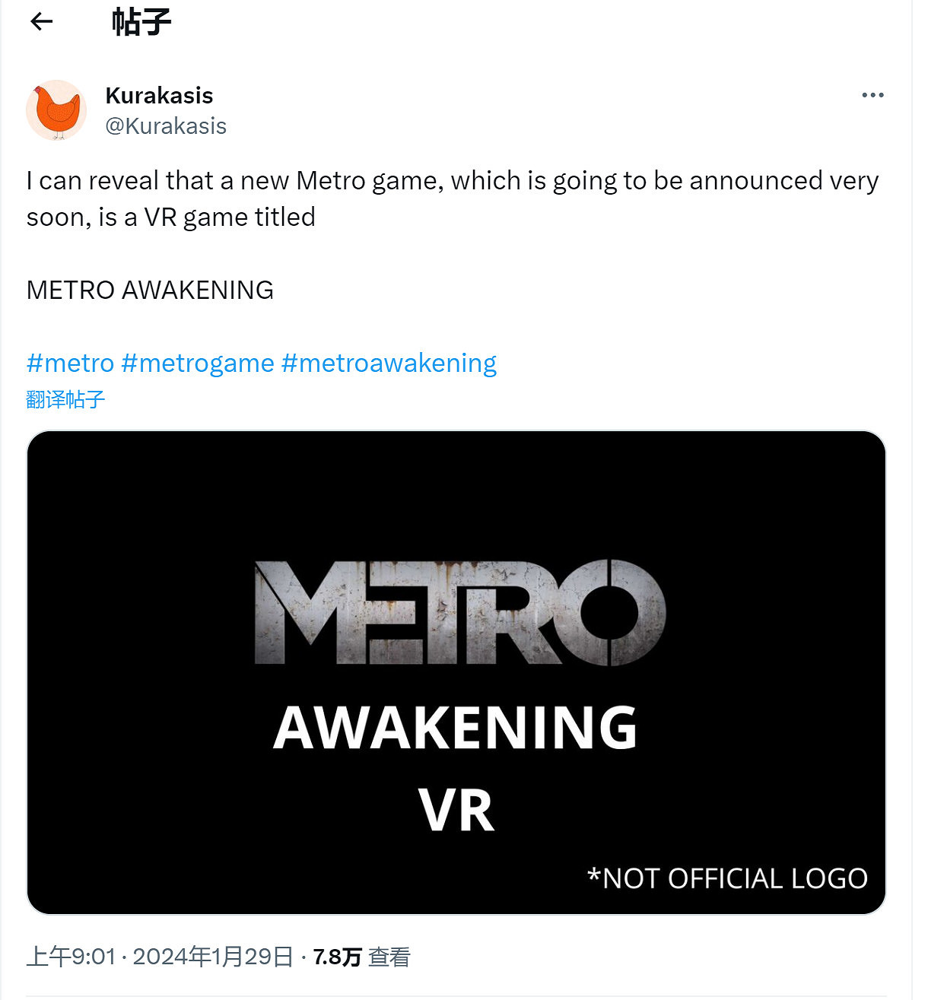Click the 查看 views label

(x=389, y=957)
